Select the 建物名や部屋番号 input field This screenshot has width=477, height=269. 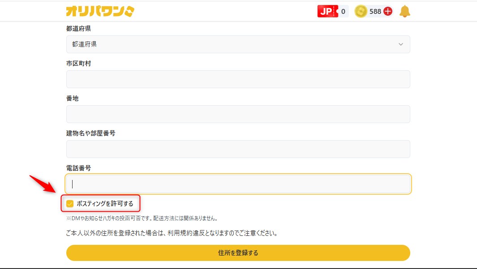(238, 149)
